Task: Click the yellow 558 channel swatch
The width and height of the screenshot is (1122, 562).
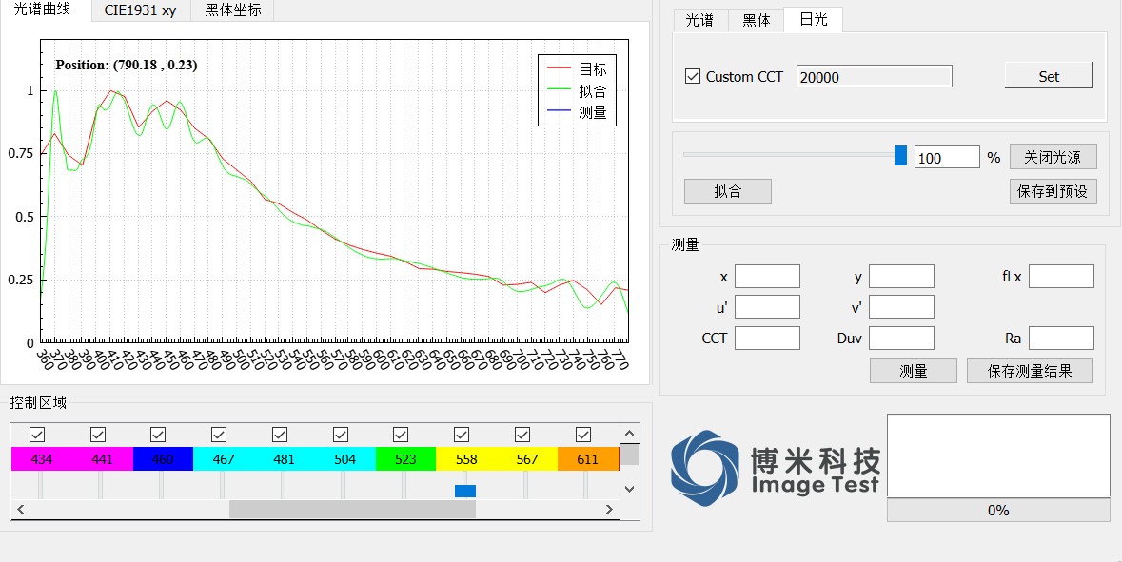Action: tap(465, 459)
